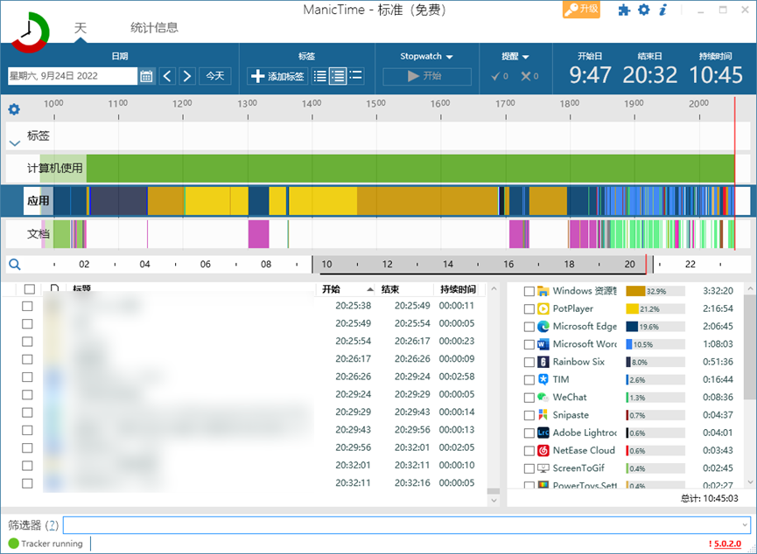This screenshot has width=757, height=554.
Task: Go to the previous day
Action: 167,76
